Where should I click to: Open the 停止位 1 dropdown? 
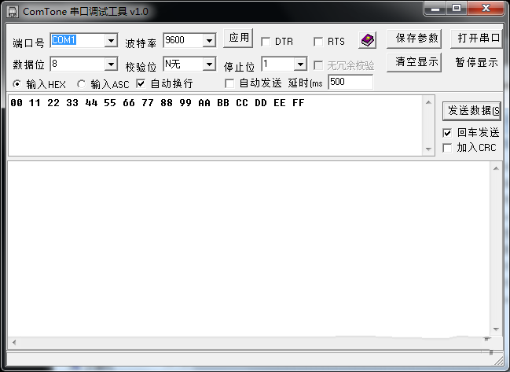[300, 64]
